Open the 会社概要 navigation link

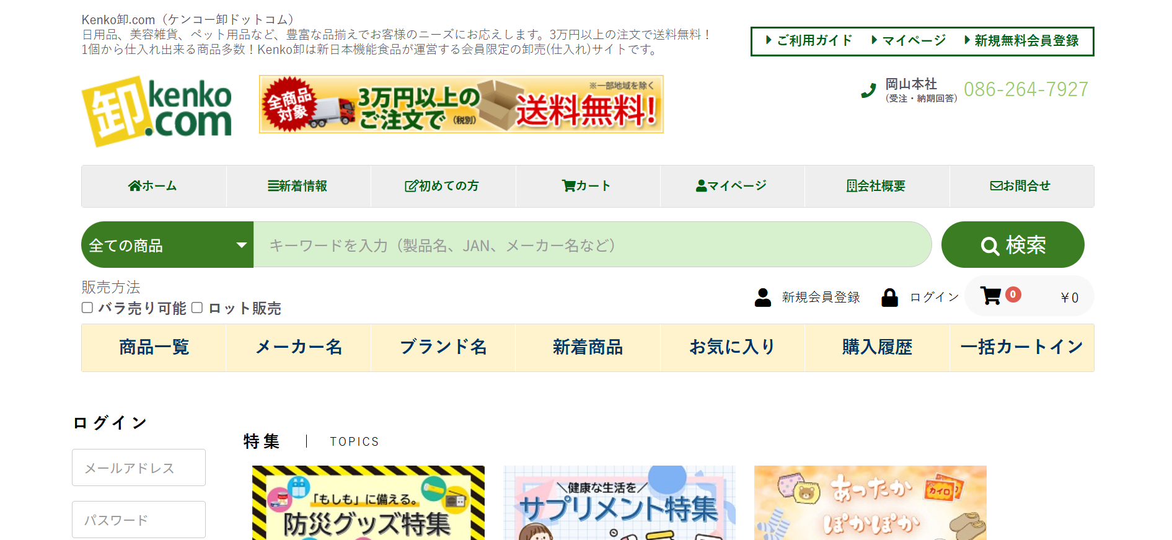pyautogui.click(x=876, y=186)
